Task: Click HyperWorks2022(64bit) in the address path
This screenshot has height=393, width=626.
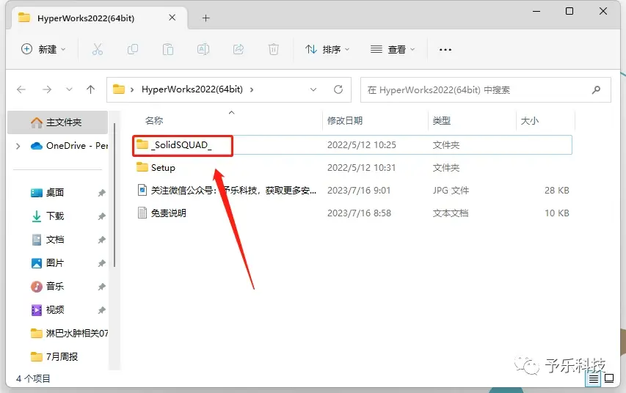Action: 192,89
